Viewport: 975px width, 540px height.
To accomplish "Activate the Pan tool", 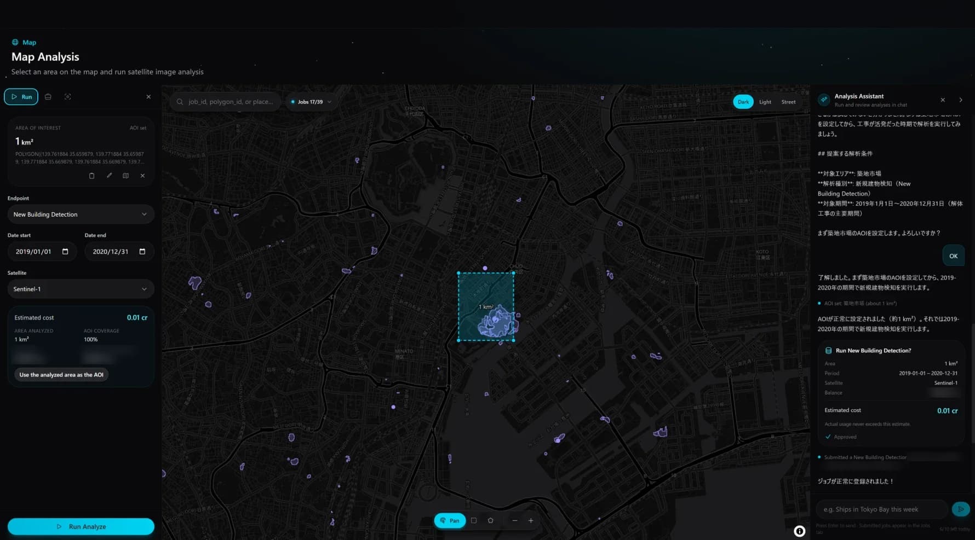I will pos(450,520).
